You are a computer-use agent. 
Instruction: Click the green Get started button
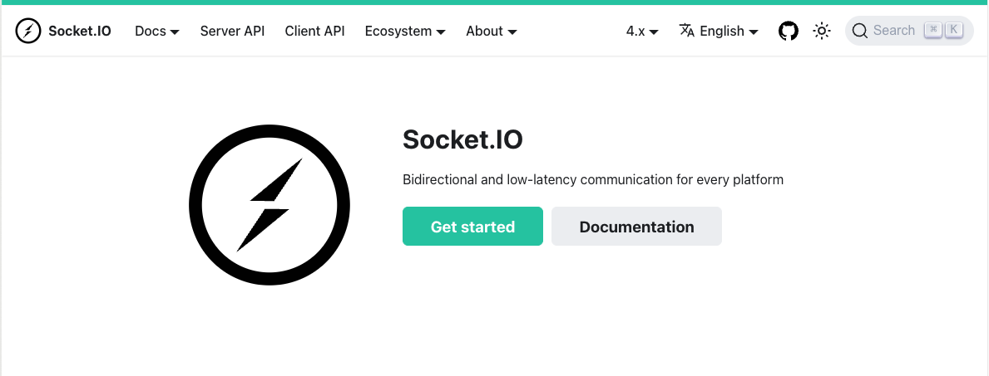[472, 226]
